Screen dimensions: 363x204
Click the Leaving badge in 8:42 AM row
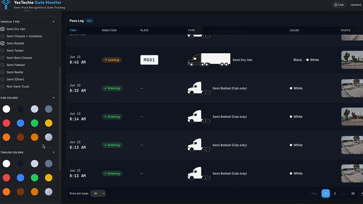click(112, 60)
